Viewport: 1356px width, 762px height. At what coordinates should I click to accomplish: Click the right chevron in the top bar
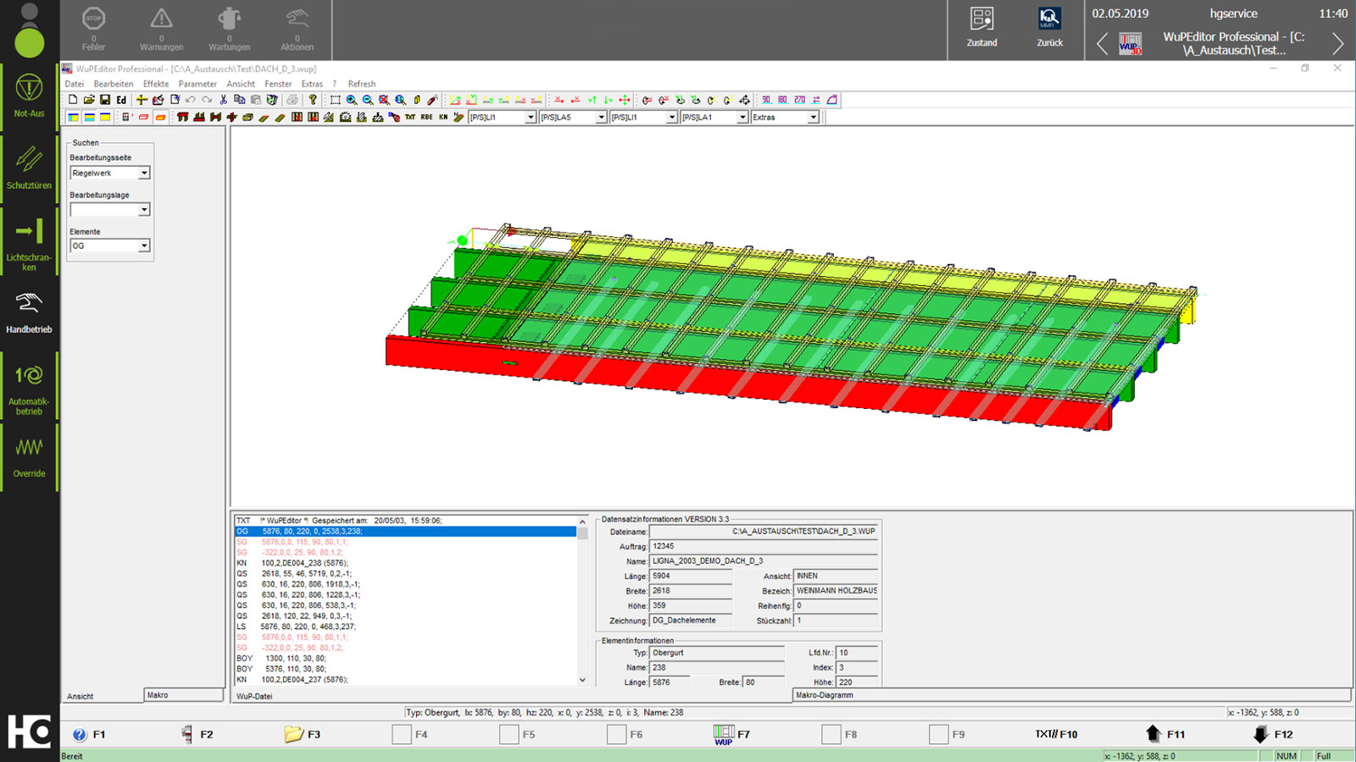(1337, 43)
